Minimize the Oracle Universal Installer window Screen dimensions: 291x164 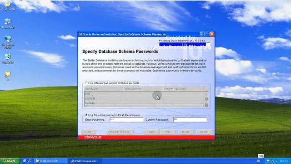(202, 34)
